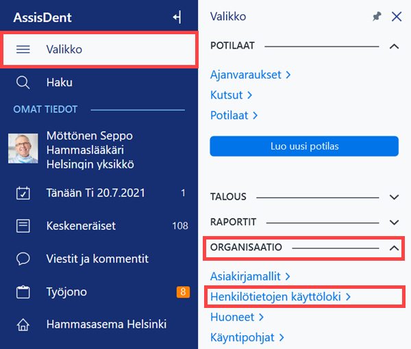Viewport: 411px width, 349px height.
Task: Expand the TALOUS section chevron
Action: click(395, 197)
